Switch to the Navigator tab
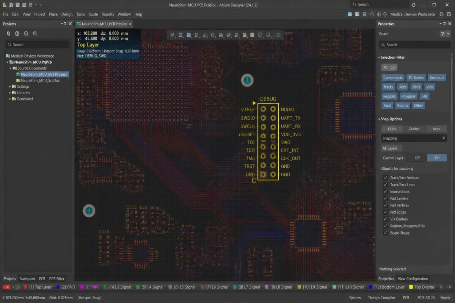The width and height of the screenshot is (455, 303). click(27, 279)
